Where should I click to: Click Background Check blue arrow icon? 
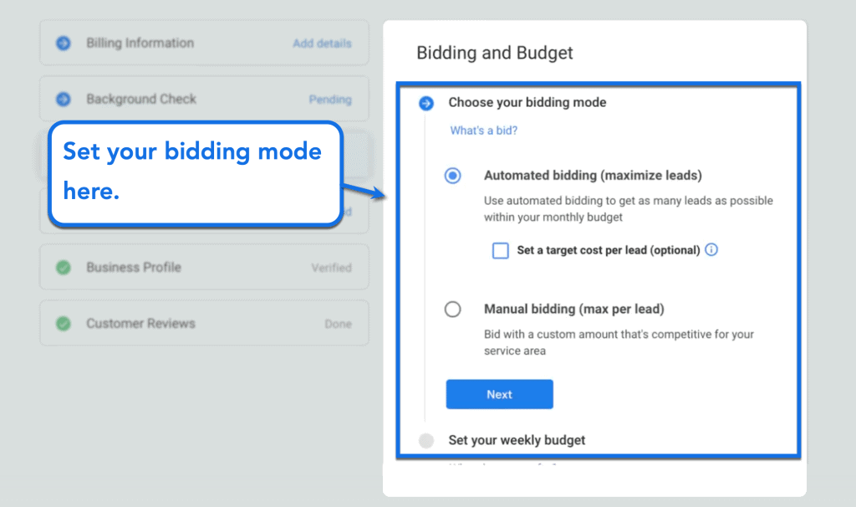[x=64, y=99]
